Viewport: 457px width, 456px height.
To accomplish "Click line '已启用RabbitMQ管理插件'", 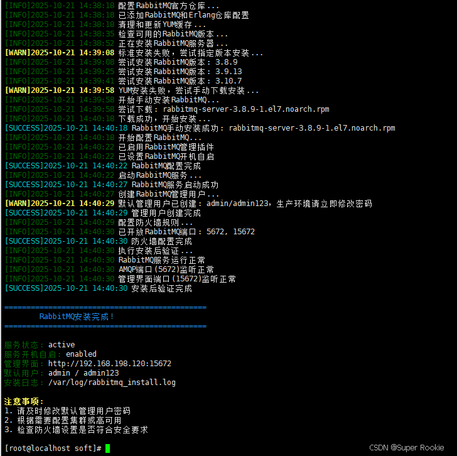I will [109, 147].
